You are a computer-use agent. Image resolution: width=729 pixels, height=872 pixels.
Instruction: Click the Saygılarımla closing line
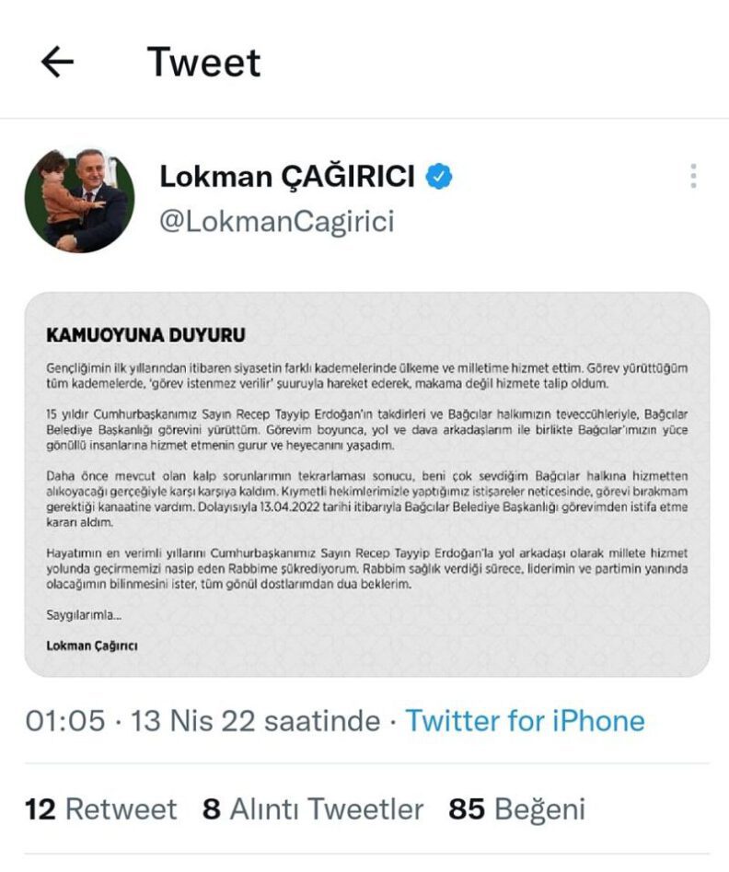click(84, 615)
